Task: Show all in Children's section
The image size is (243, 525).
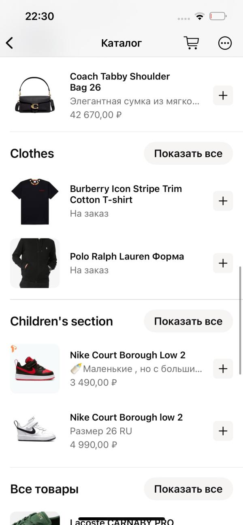Action: click(x=188, y=321)
